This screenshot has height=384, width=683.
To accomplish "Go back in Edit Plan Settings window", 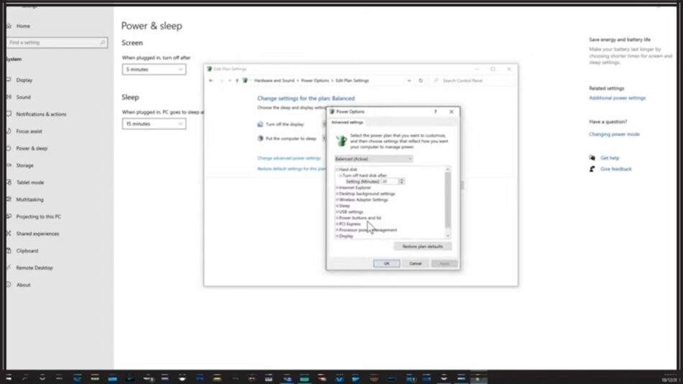I will [211, 81].
